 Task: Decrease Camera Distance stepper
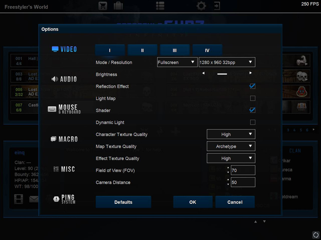[228, 184]
